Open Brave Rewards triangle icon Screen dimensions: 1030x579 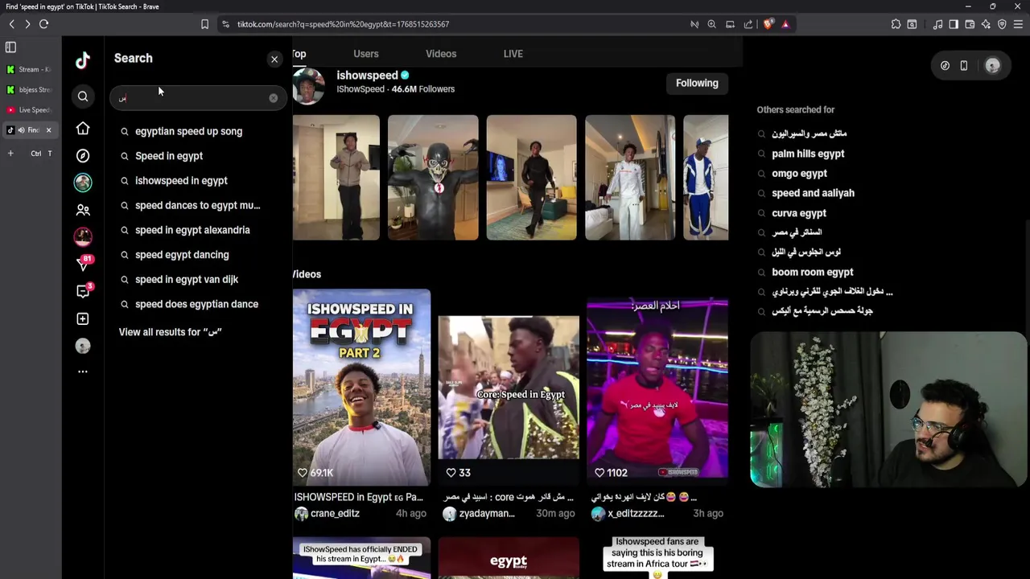click(x=785, y=24)
